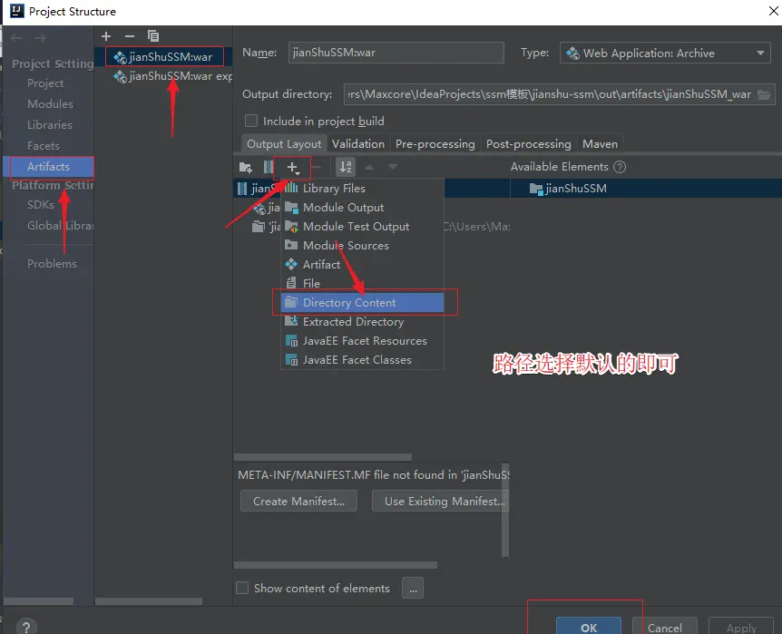The height and width of the screenshot is (634, 782).
Task: Choose File from popup menu
Action: pyautogui.click(x=362, y=283)
